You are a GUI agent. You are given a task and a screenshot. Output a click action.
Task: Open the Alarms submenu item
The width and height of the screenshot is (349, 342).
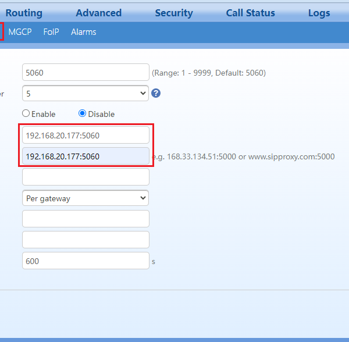[x=84, y=32]
